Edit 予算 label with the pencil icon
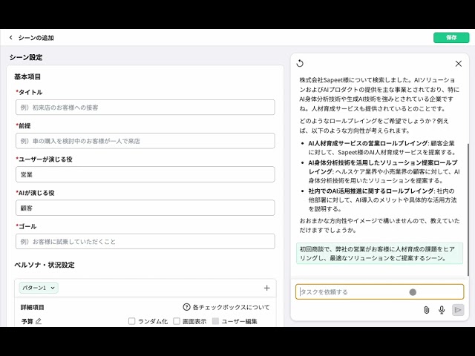Image resolution: width=475 pixels, height=356 pixels. tap(38, 321)
